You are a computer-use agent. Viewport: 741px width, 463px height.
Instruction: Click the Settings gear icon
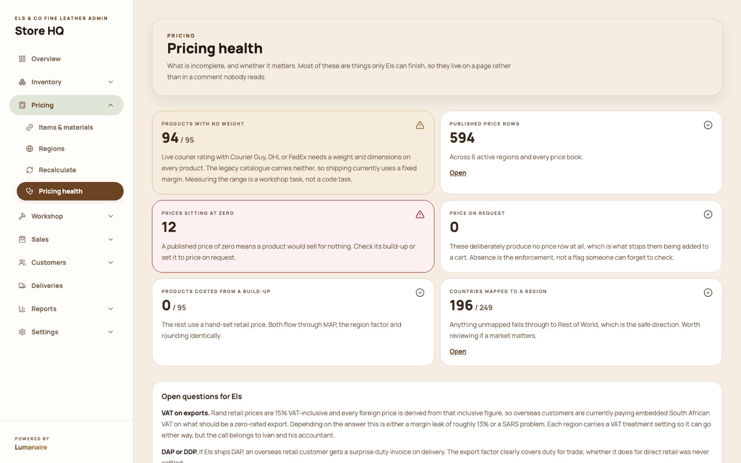click(x=22, y=332)
